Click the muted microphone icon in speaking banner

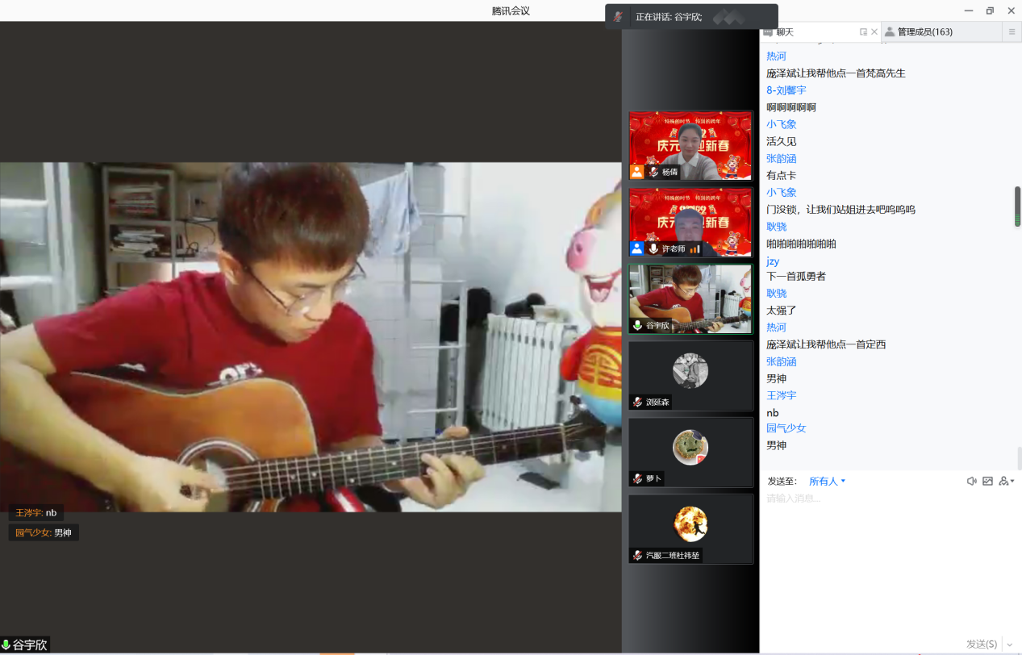(618, 17)
